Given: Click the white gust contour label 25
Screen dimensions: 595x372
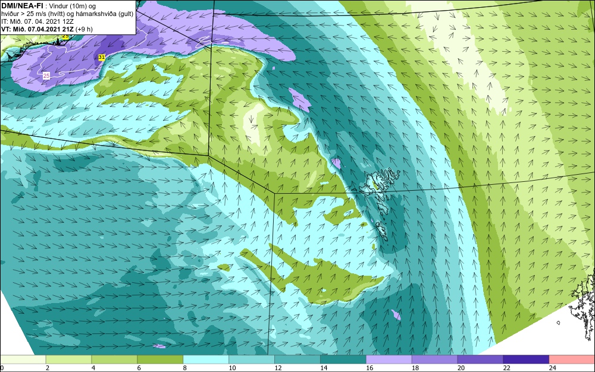Looking at the screenshot, I should pos(46,75).
